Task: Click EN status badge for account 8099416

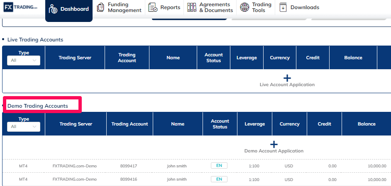Action: coord(219,179)
